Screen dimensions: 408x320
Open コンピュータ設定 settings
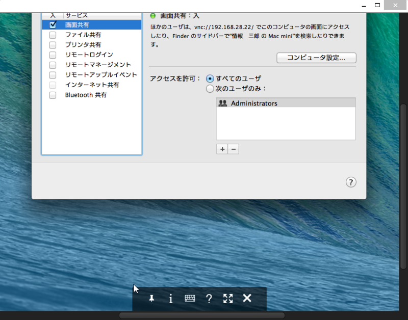pyautogui.click(x=317, y=58)
